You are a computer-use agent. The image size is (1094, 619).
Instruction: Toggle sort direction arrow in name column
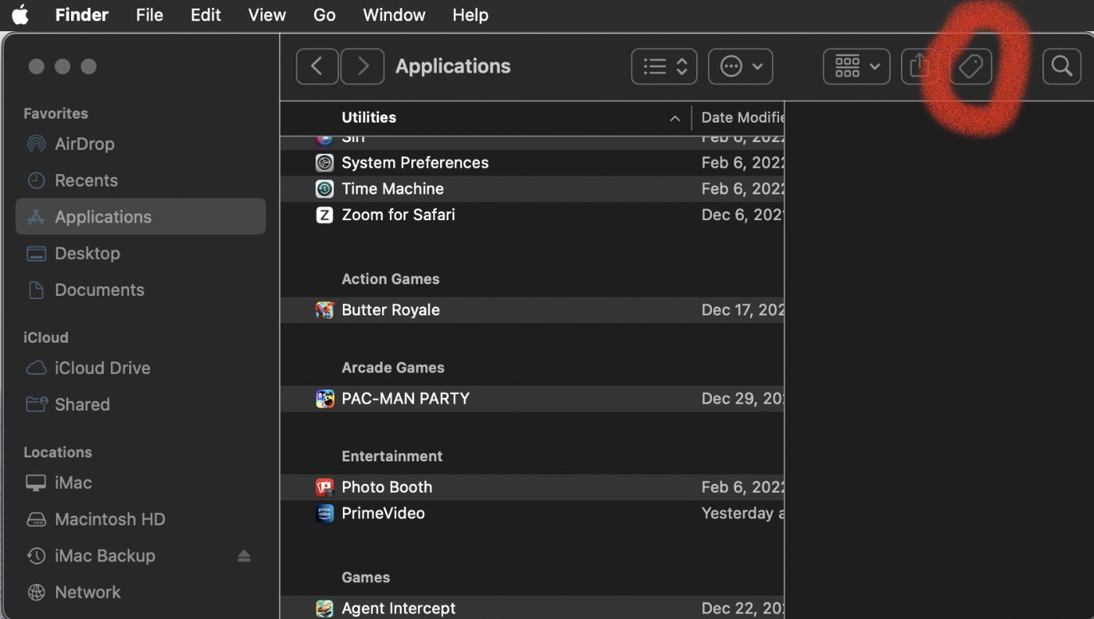674,119
